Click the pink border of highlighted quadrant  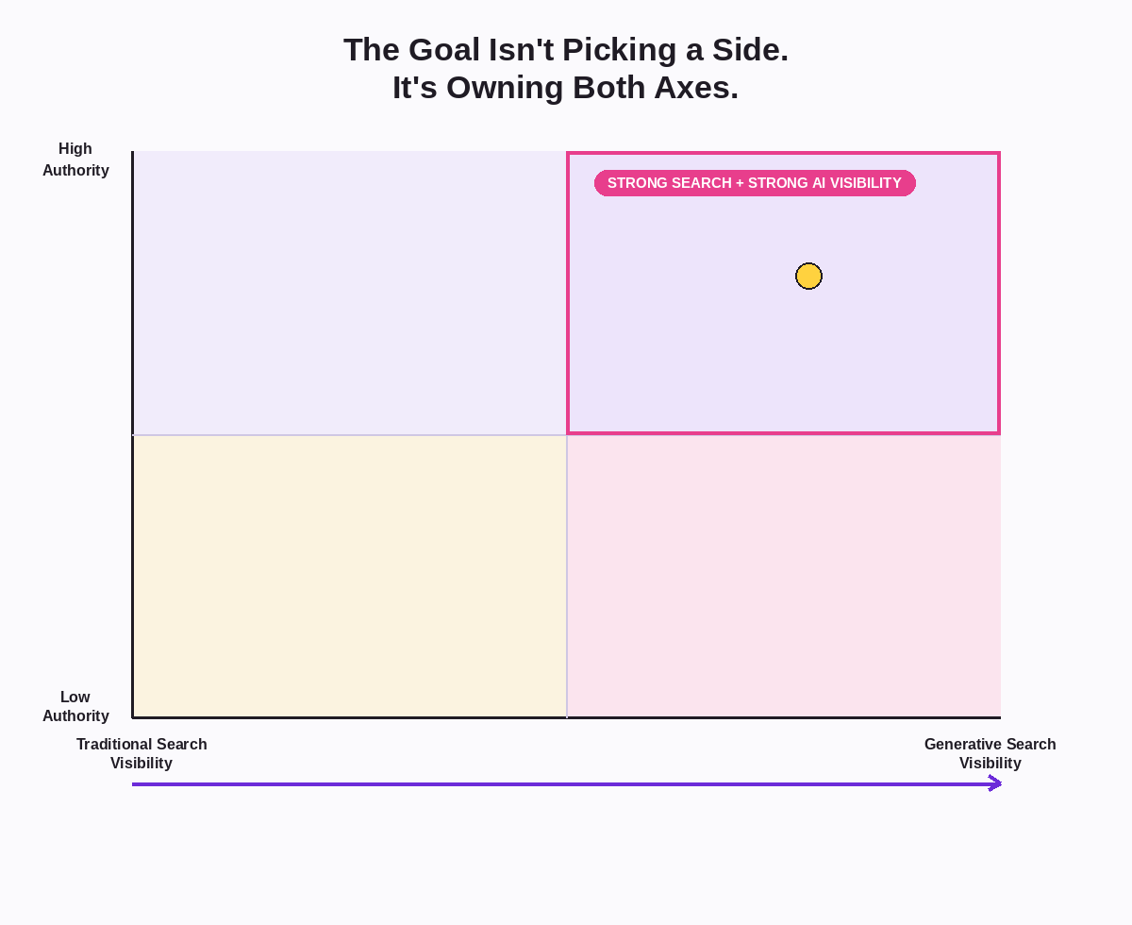[998, 293]
